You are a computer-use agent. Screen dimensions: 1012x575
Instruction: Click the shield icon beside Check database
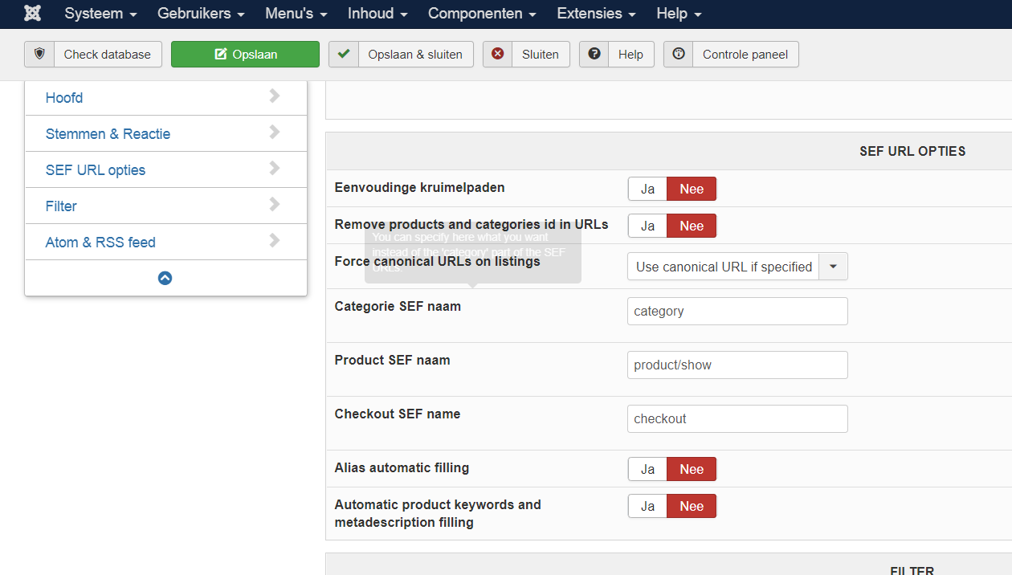coord(39,55)
